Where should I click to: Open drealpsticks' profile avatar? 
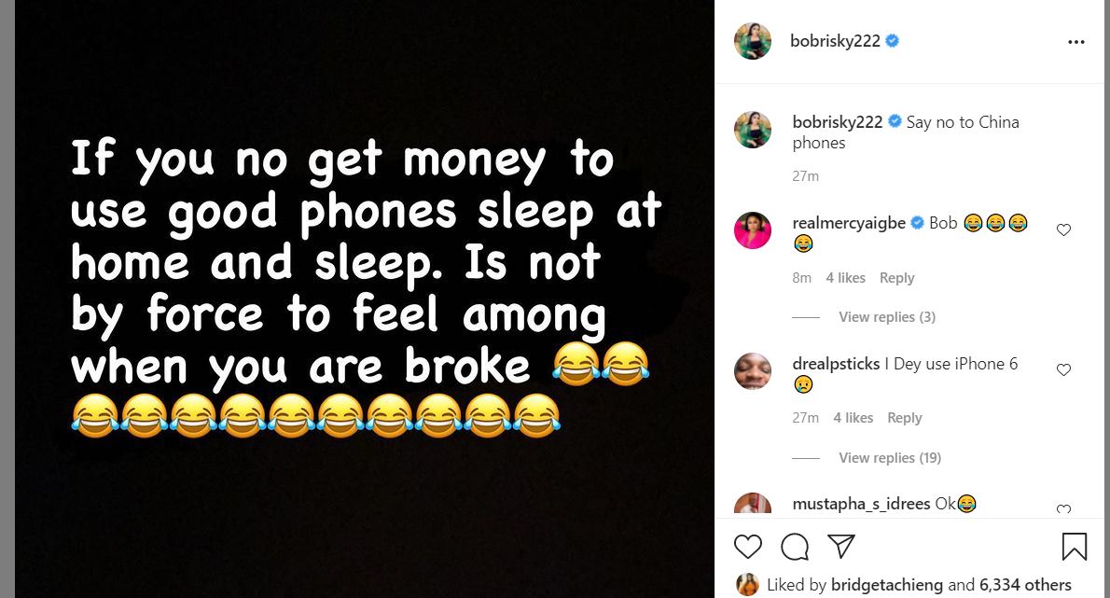click(x=753, y=370)
